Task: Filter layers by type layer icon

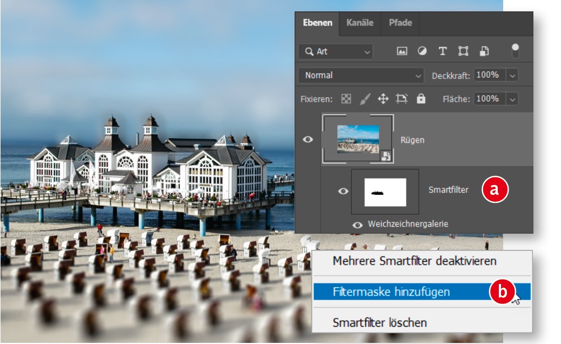Action: pos(443,51)
